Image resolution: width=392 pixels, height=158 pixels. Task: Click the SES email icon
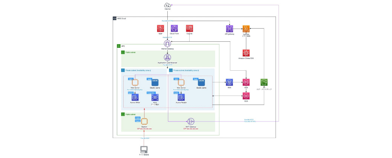[x=229, y=82]
